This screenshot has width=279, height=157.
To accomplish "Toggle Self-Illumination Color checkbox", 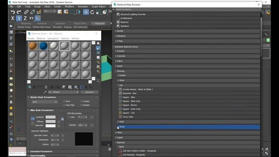I will (x=68, y=117).
